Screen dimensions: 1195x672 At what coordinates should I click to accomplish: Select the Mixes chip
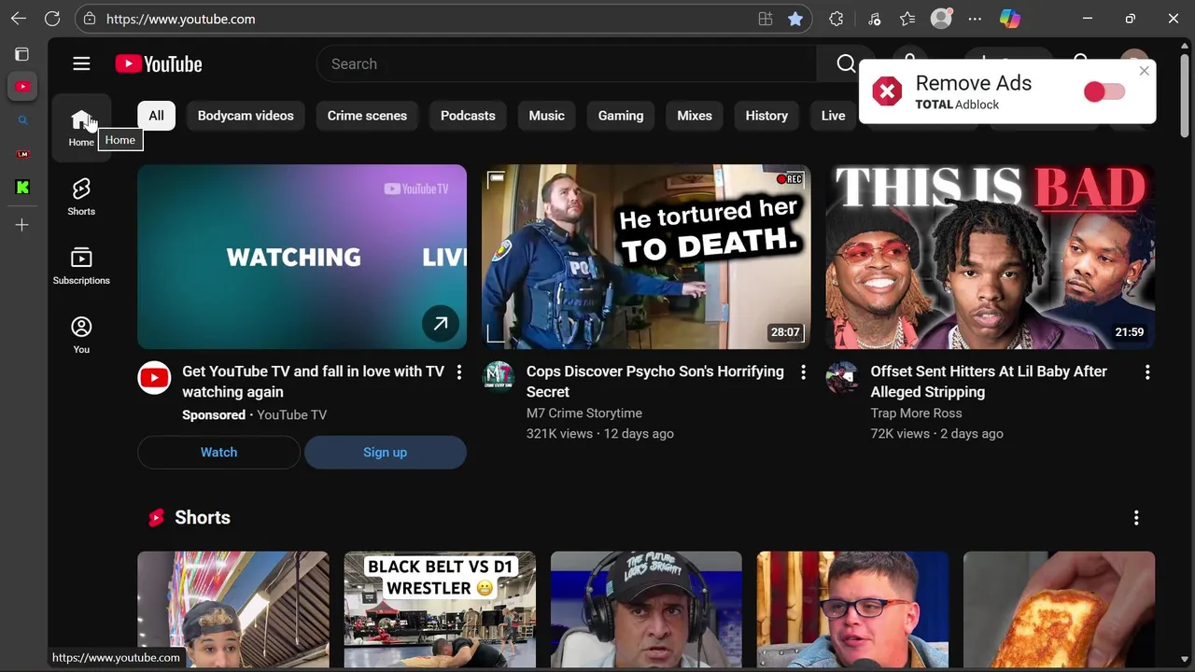695,116
